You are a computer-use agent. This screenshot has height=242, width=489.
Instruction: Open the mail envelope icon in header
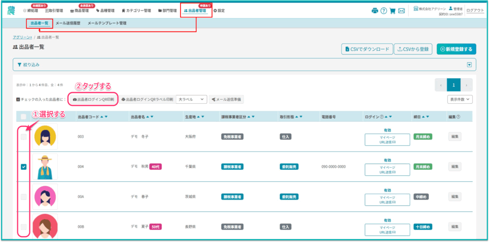click(x=402, y=11)
